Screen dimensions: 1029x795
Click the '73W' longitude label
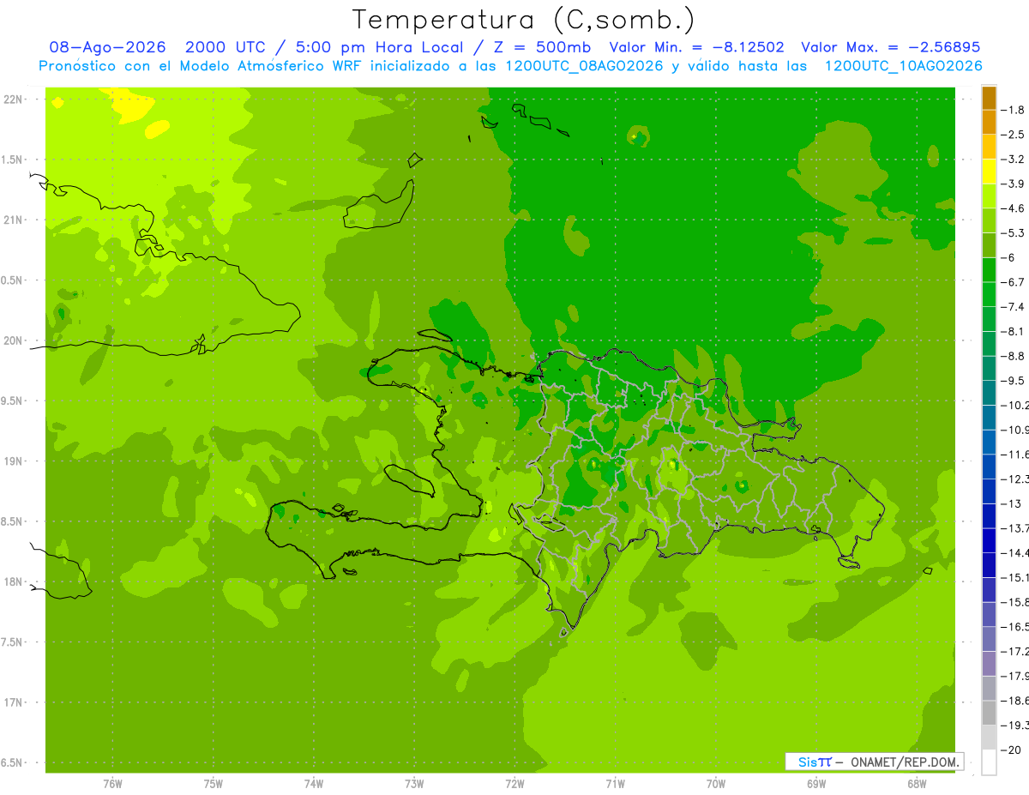coord(414,783)
